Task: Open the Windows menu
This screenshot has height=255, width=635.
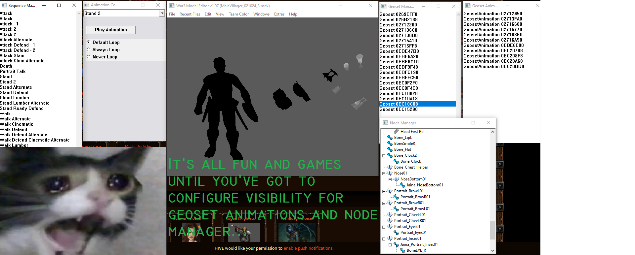Action: 261,14
